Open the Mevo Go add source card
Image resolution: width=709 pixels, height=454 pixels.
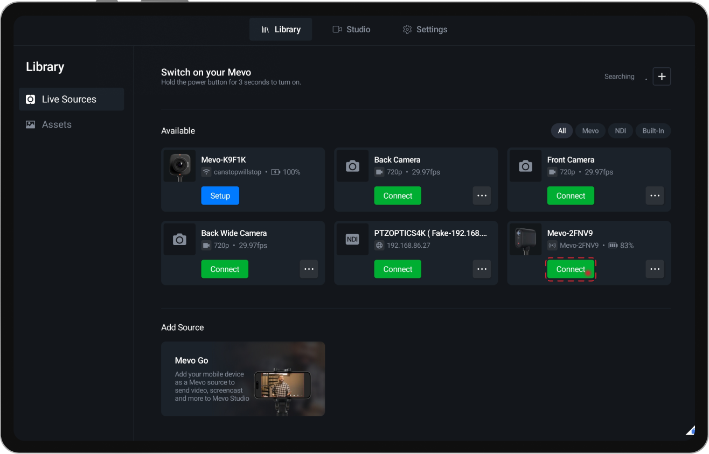243,379
